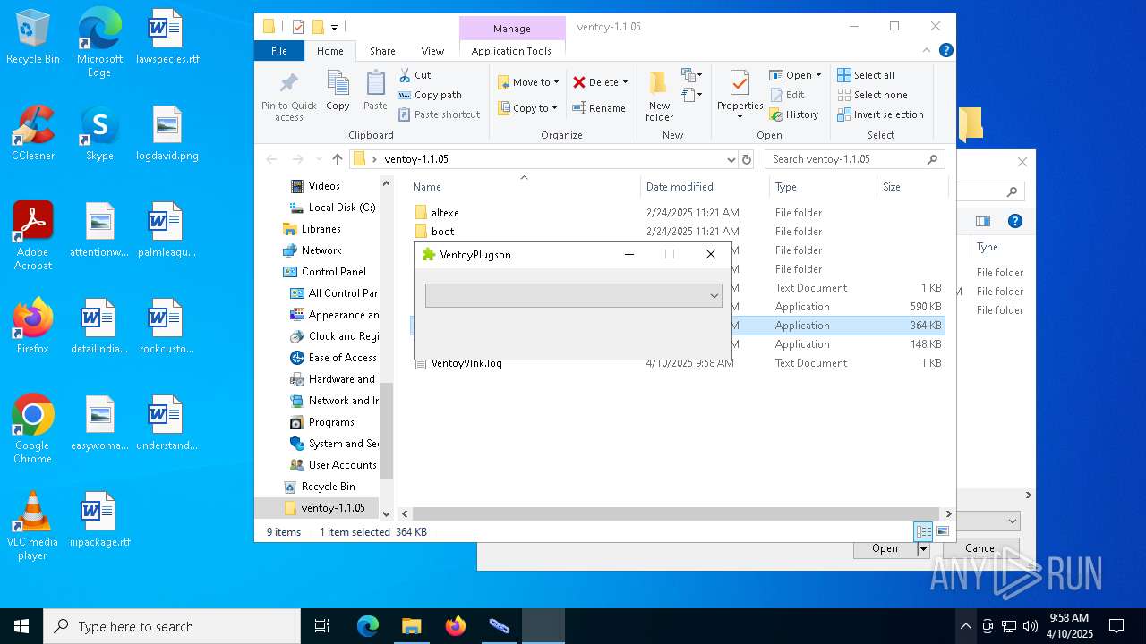Open VentoyPlugson empty combo box

[x=573, y=295]
